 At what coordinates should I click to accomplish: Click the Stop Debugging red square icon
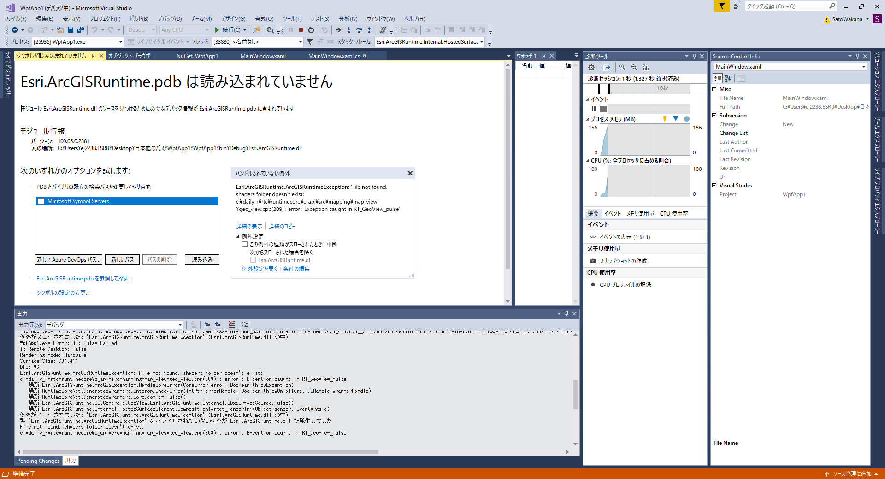pyautogui.click(x=301, y=30)
